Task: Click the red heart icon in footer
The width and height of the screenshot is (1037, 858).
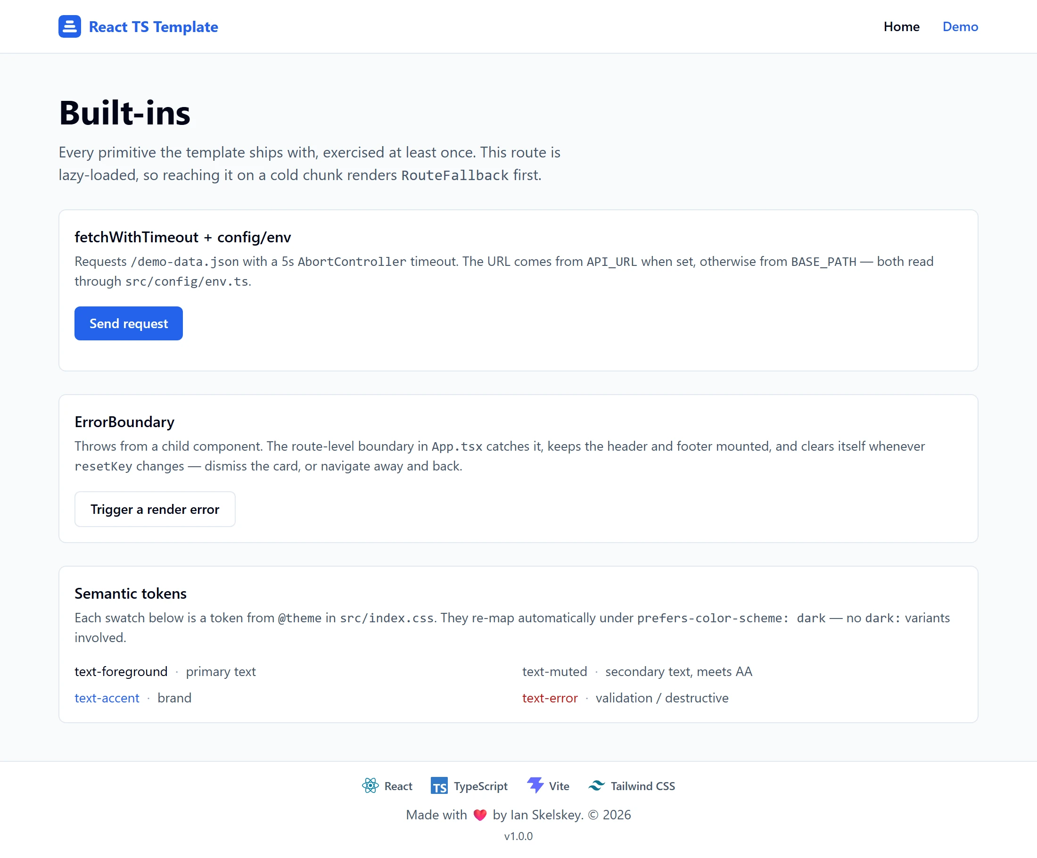Action: 480,815
